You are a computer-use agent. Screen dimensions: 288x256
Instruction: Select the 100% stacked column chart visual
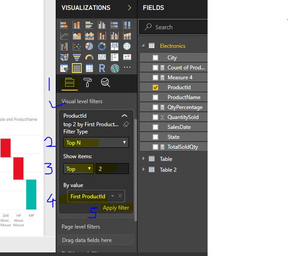pos(127,25)
